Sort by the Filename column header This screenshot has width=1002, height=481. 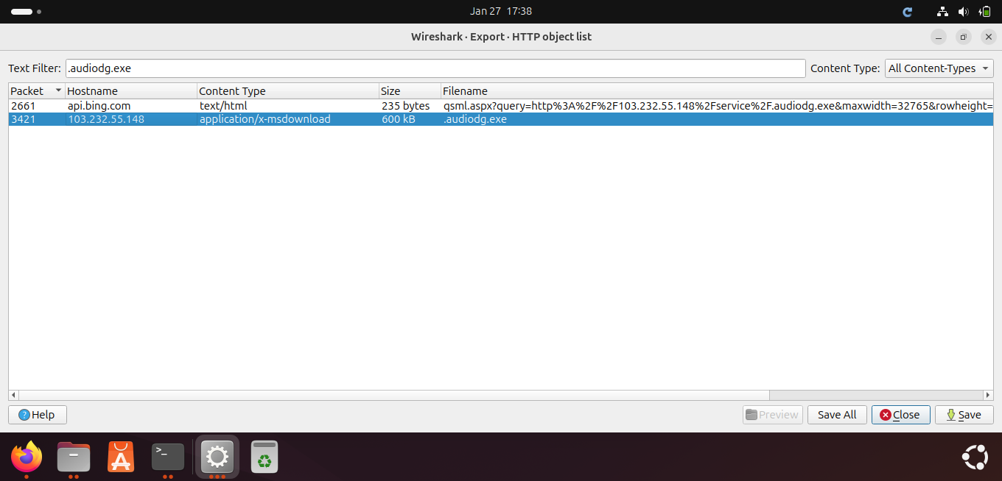(x=717, y=91)
